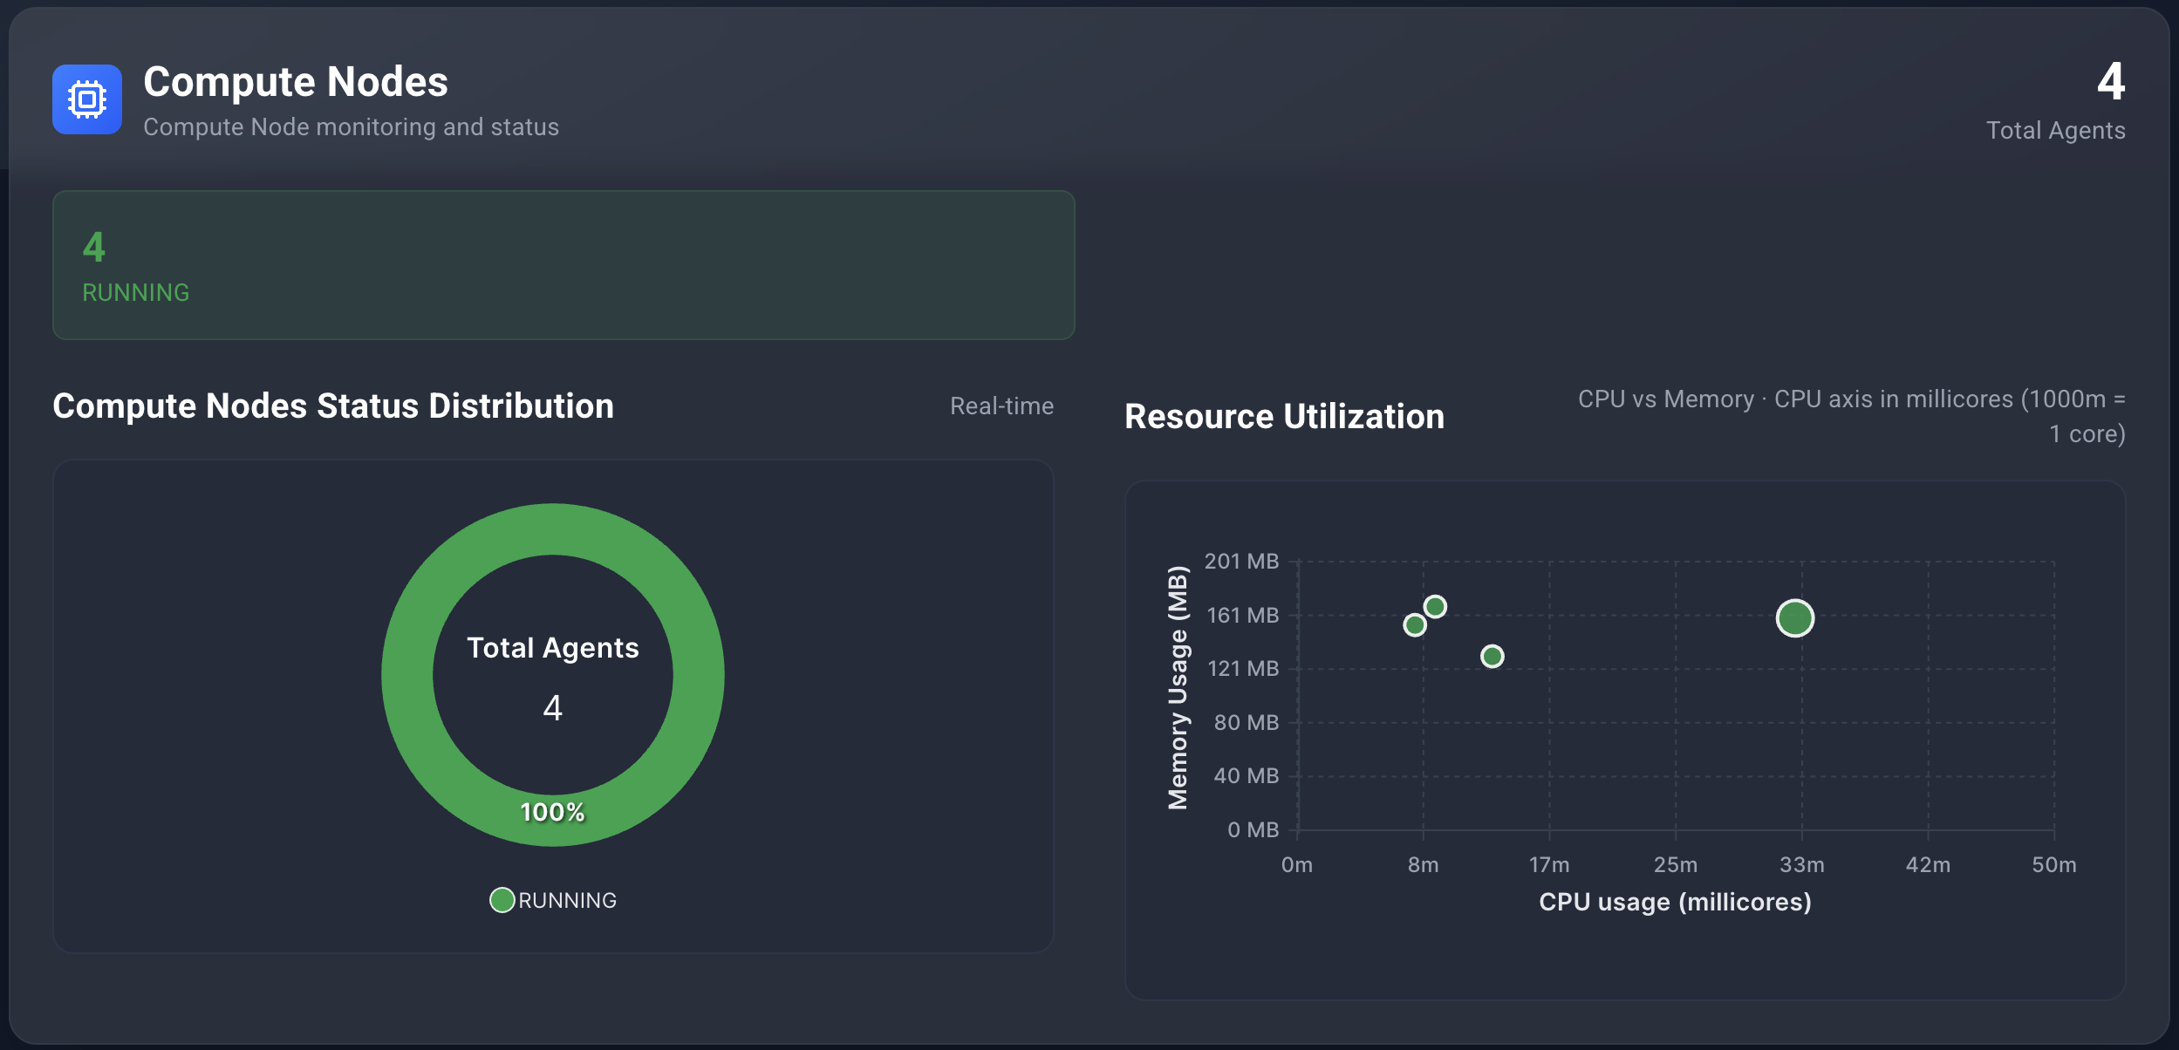Click the Memory Usage (MB) axis title
This screenshot has height=1050, width=2179.
click(1178, 688)
